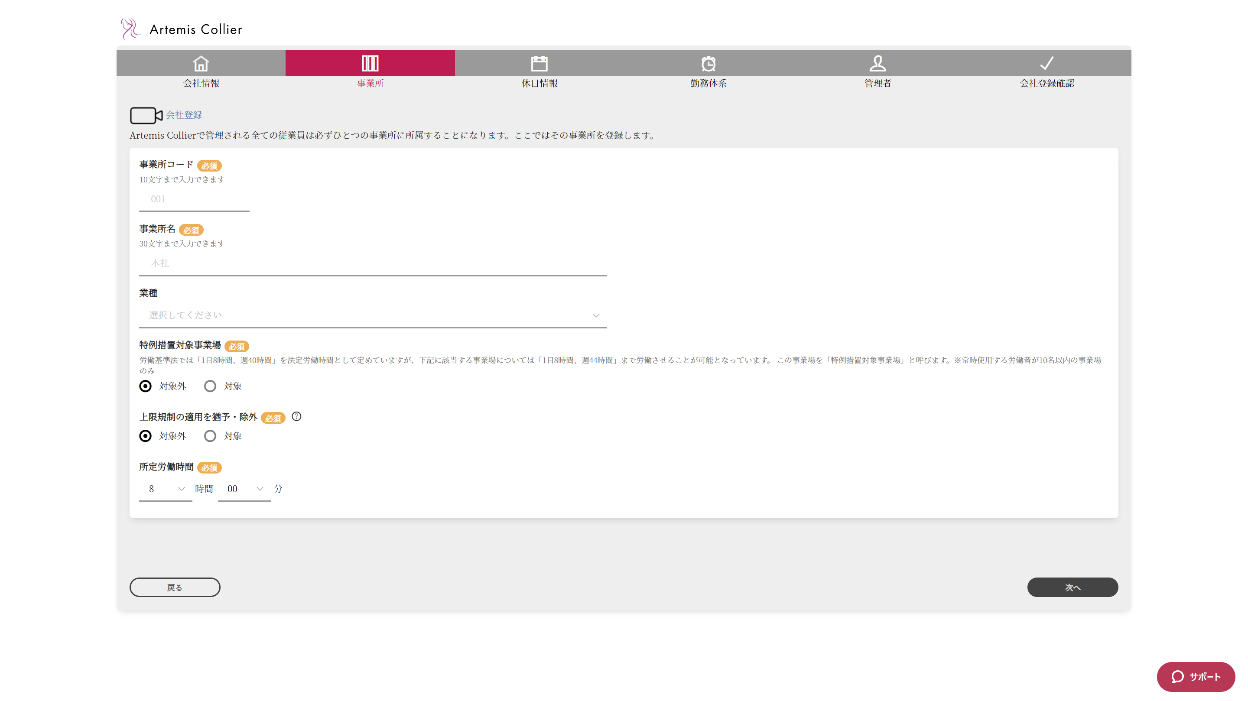This screenshot has height=701, width=1248.
Task: Click the chat bubble icon in サポート button
Action: point(1178,677)
